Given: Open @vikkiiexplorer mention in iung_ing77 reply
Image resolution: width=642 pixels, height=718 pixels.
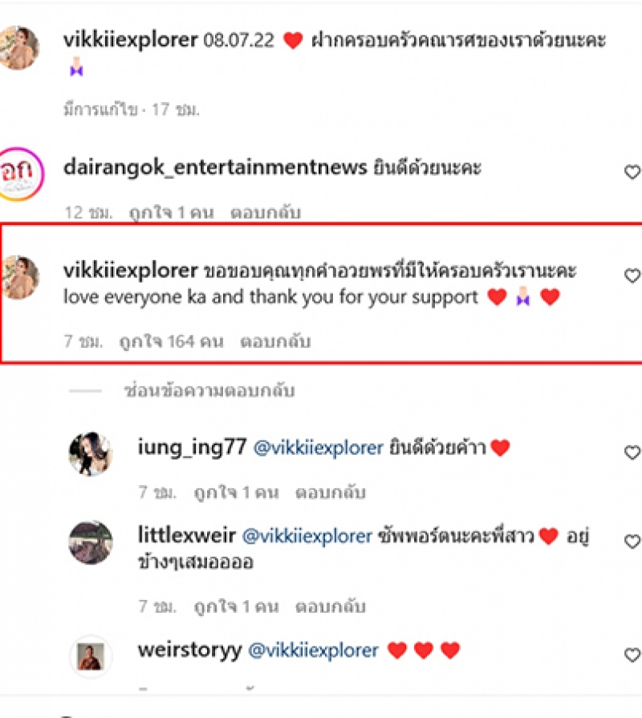Looking at the screenshot, I should [319, 447].
